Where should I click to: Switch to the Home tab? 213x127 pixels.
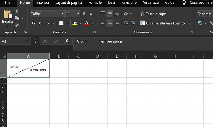pos(25,2)
